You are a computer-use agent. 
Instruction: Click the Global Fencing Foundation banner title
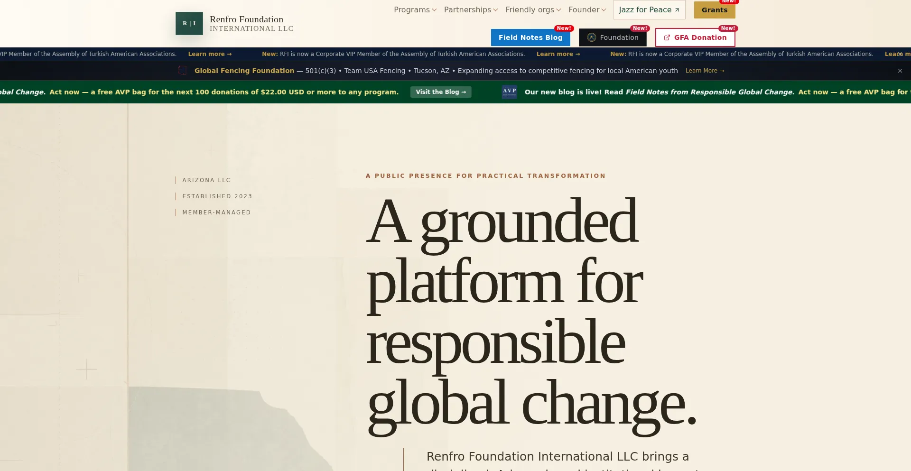[244, 71]
